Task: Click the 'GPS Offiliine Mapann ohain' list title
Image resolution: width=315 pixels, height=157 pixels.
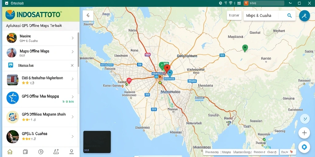Action: pyautogui.click(x=44, y=114)
